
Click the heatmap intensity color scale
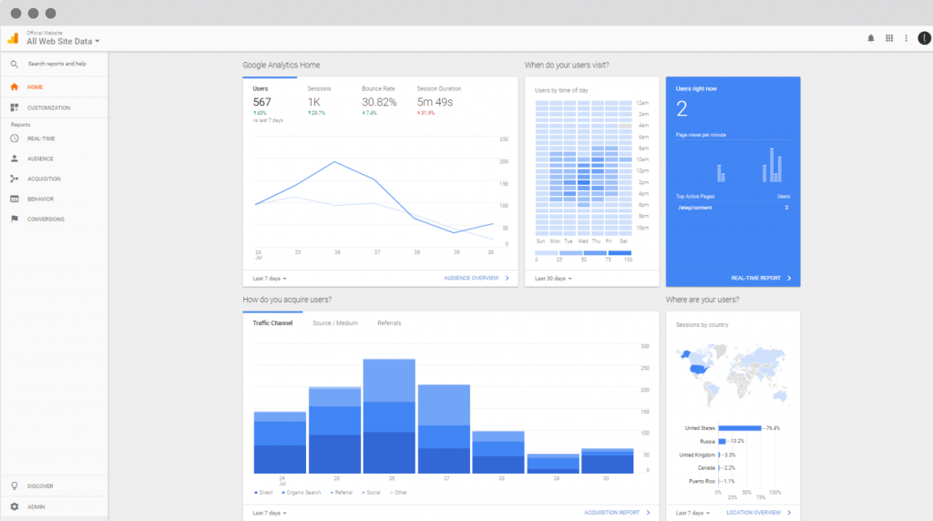pos(583,253)
